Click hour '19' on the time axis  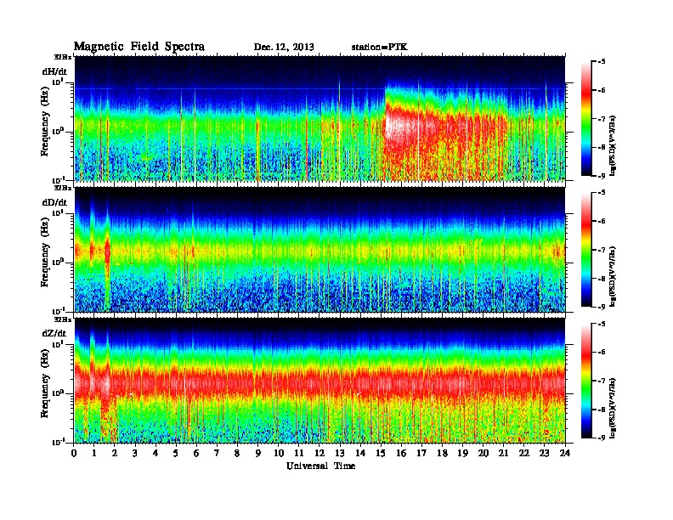[x=462, y=453]
